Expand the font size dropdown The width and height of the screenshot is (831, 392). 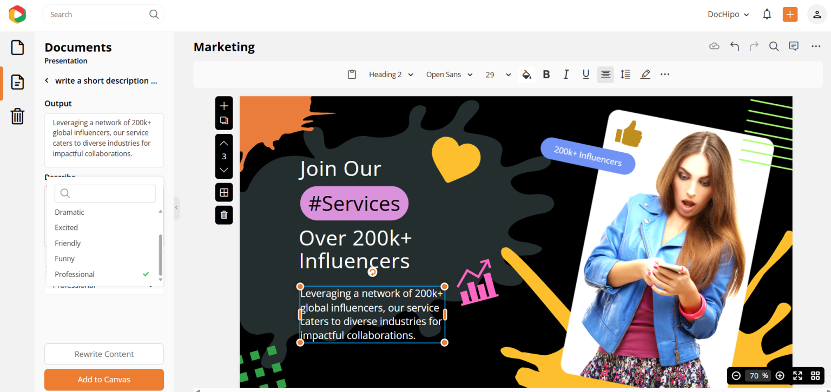click(507, 74)
